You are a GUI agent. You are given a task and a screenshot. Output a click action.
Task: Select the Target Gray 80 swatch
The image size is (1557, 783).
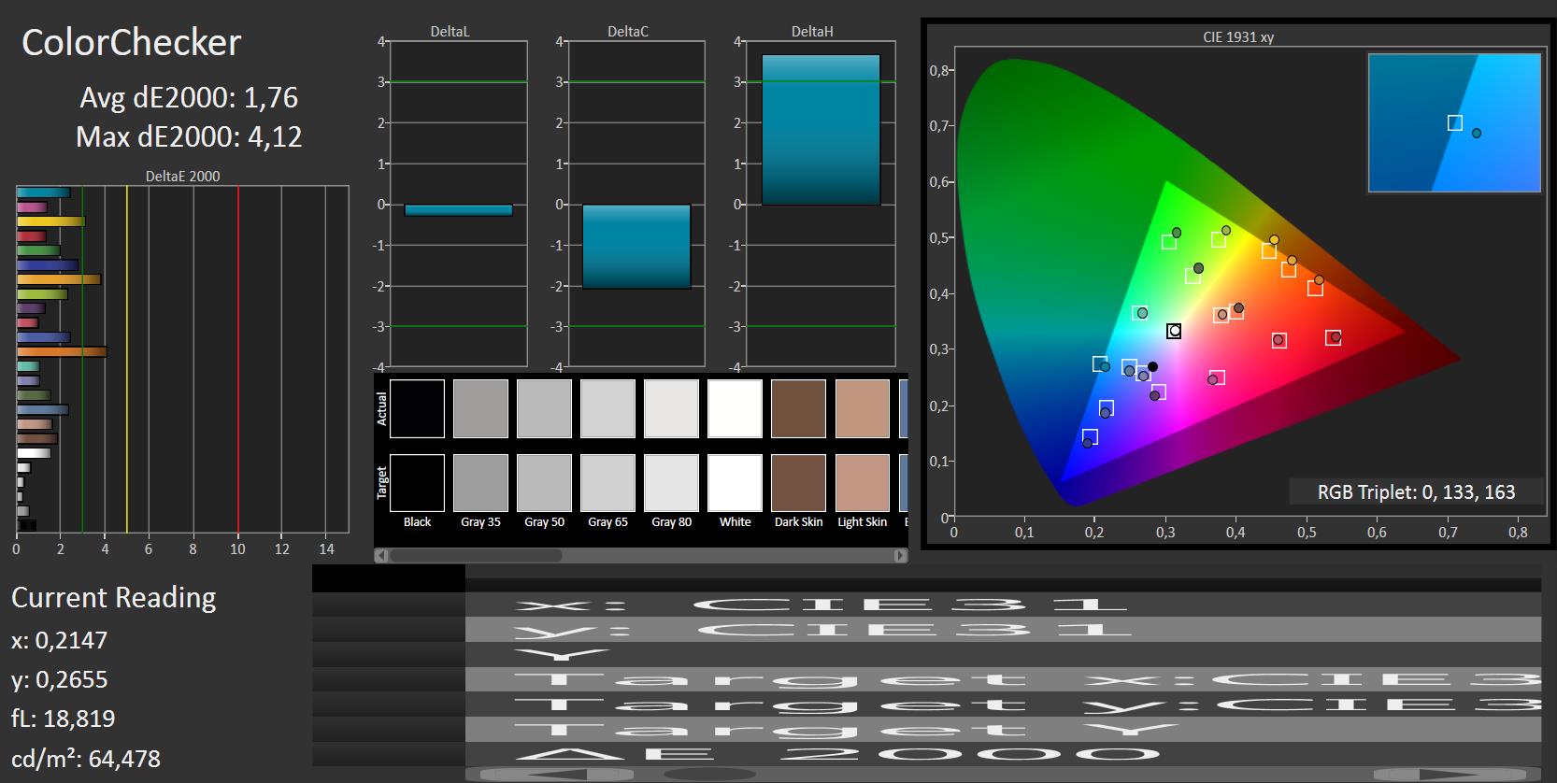click(x=671, y=482)
